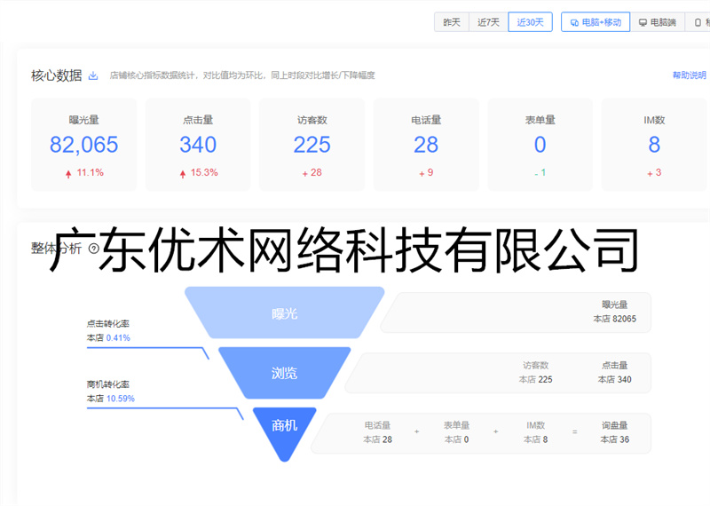Click the 11.1% increase under 曝光量
Screen dimensions: 710x506
pos(84,172)
